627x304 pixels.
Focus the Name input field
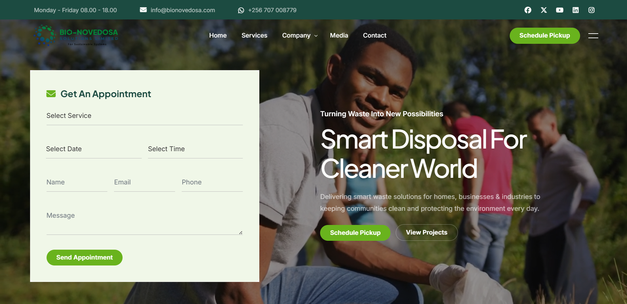[77, 182]
